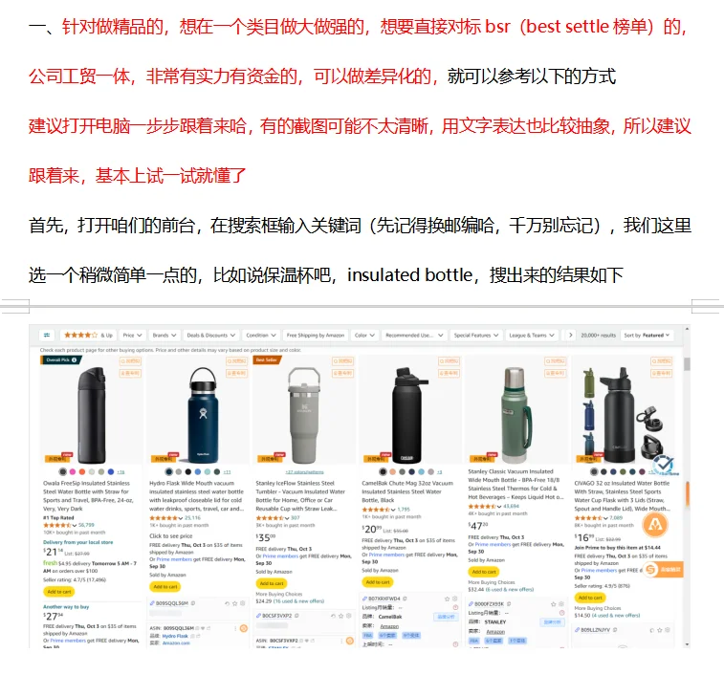The height and width of the screenshot is (675, 724).
Task: Click the star favorite icon in CamelBak ASIN row
Action: (x=447, y=599)
